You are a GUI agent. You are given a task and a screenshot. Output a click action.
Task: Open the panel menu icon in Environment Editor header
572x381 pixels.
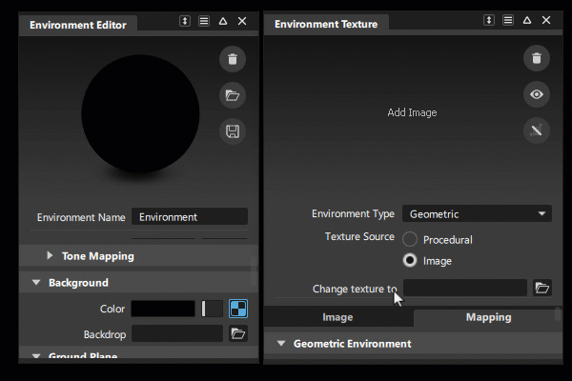[204, 21]
